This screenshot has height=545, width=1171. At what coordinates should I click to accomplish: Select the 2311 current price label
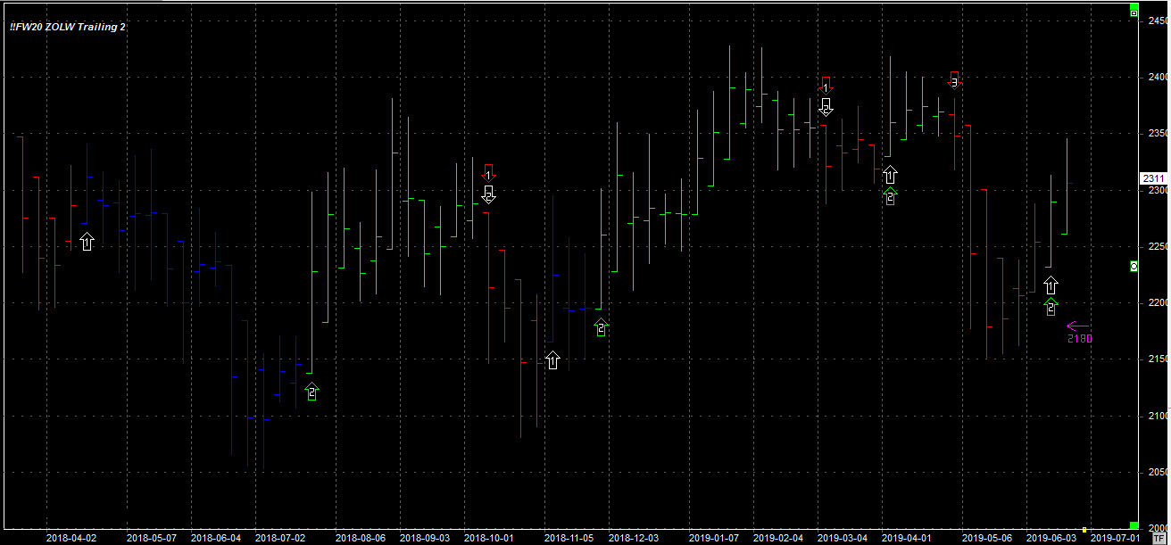[x=1153, y=178]
